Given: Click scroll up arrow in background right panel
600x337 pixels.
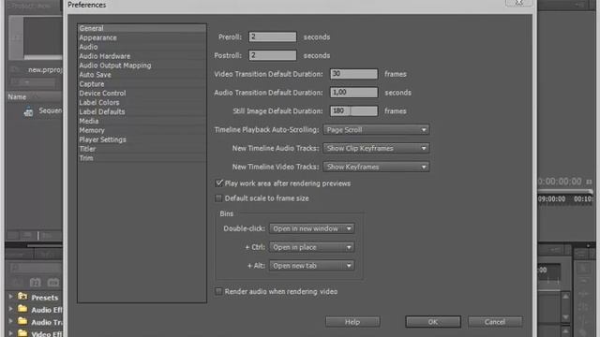Looking at the screenshot, I should click(x=565, y=297).
